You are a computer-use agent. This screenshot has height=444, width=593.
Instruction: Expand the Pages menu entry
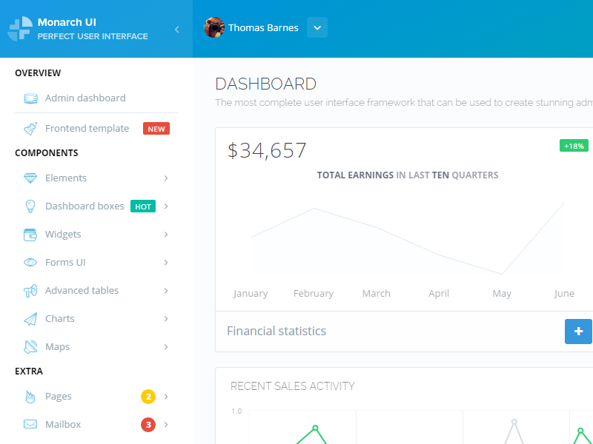(166, 396)
